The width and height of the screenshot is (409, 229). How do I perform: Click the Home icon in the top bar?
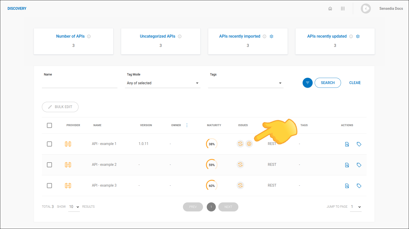(330, 8)
